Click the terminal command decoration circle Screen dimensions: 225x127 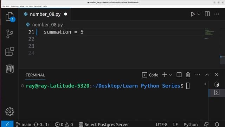click(x=22, y=86)
